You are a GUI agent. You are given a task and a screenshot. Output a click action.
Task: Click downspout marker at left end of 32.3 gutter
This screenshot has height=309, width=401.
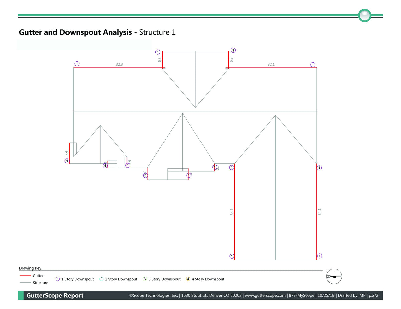point(77,63)
